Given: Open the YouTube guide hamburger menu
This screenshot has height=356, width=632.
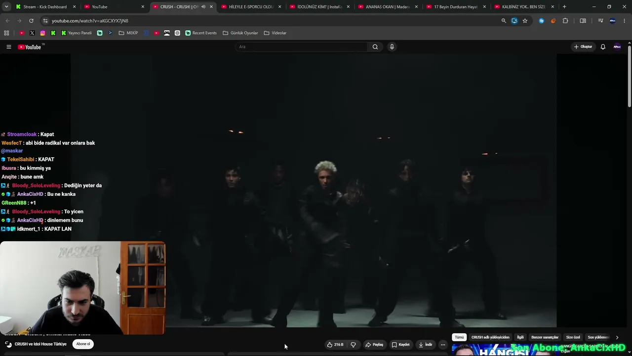Looking at the screenshot, I should click(x=8, y=47).
